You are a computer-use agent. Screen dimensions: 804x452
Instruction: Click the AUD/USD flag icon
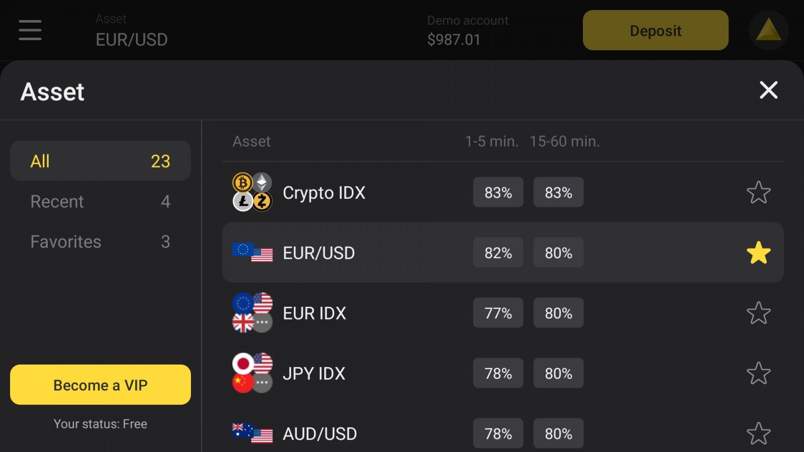(x=252, y=433)
